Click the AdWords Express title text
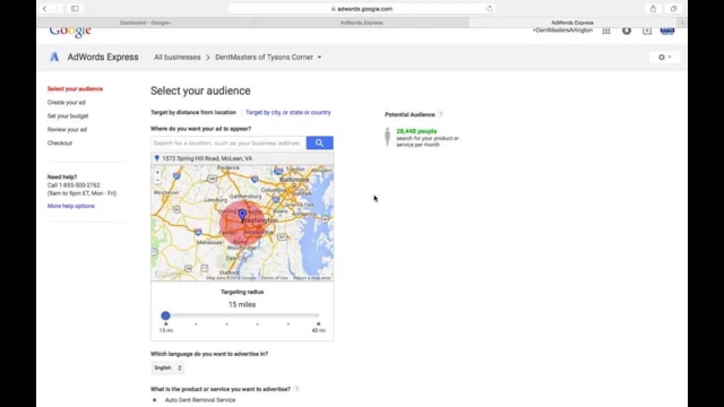This screenshot has width=724, height=407. coord(103,57)
